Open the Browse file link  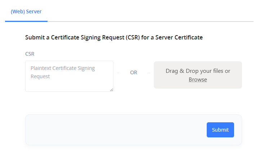click(198, 80)
